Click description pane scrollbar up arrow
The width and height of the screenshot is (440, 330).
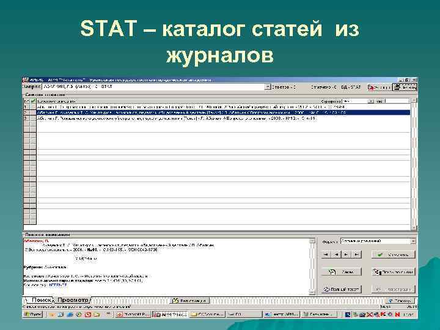[312, 241]
